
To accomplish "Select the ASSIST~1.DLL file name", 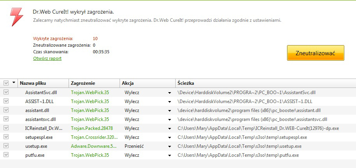I will 39,101.
